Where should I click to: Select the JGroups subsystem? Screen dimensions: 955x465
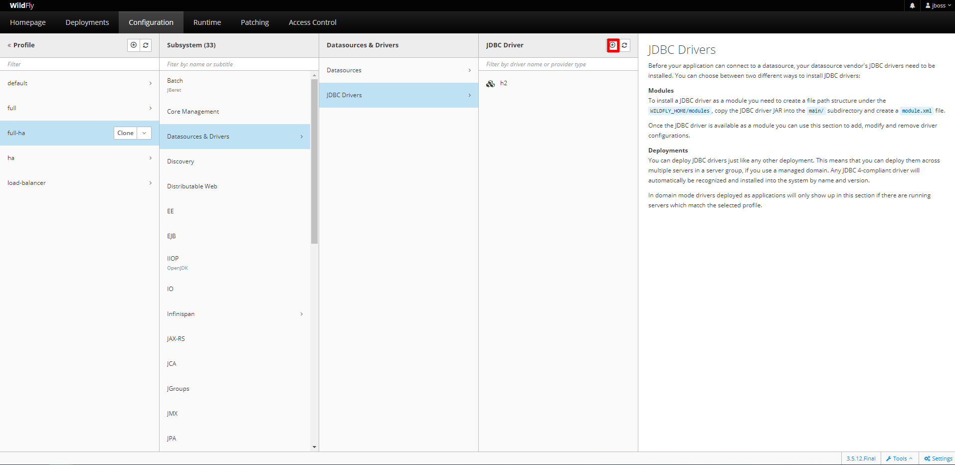235,389
